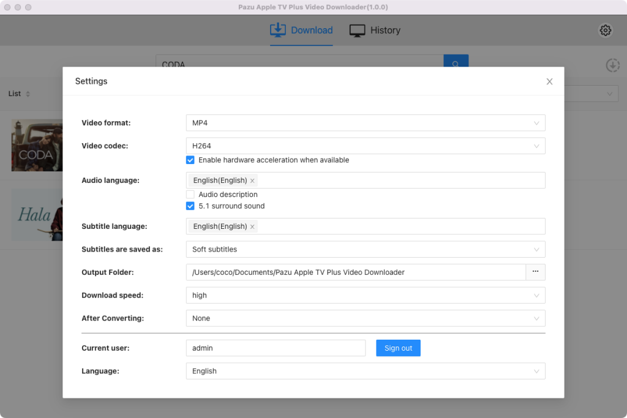Click the CODA search box
Viewport: 627px width, 418px height.
[299, 61]
